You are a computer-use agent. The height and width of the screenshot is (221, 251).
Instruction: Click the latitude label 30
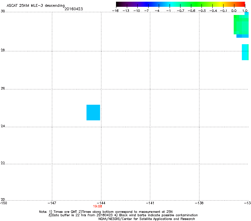[3, 11]
